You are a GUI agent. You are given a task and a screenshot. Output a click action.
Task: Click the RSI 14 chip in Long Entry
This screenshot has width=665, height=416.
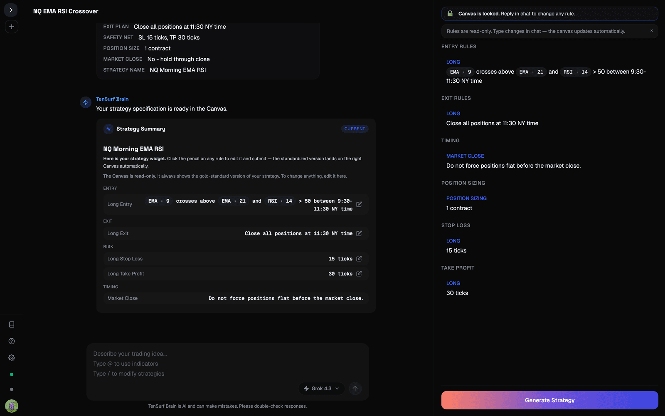[280, 201]
